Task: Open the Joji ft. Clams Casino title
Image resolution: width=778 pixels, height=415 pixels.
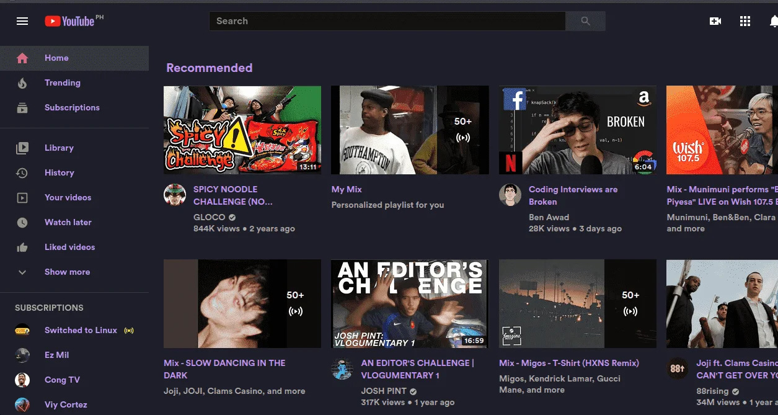Action: 737,369
